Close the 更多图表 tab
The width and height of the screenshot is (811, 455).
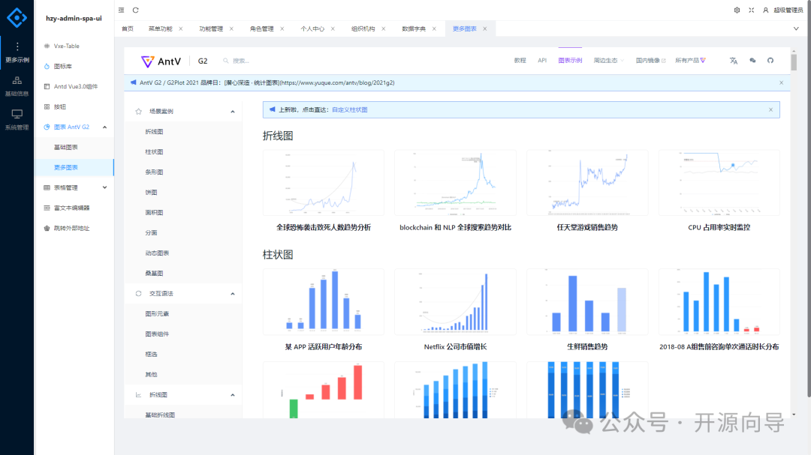pyautogui.click(x=484, y=29)
